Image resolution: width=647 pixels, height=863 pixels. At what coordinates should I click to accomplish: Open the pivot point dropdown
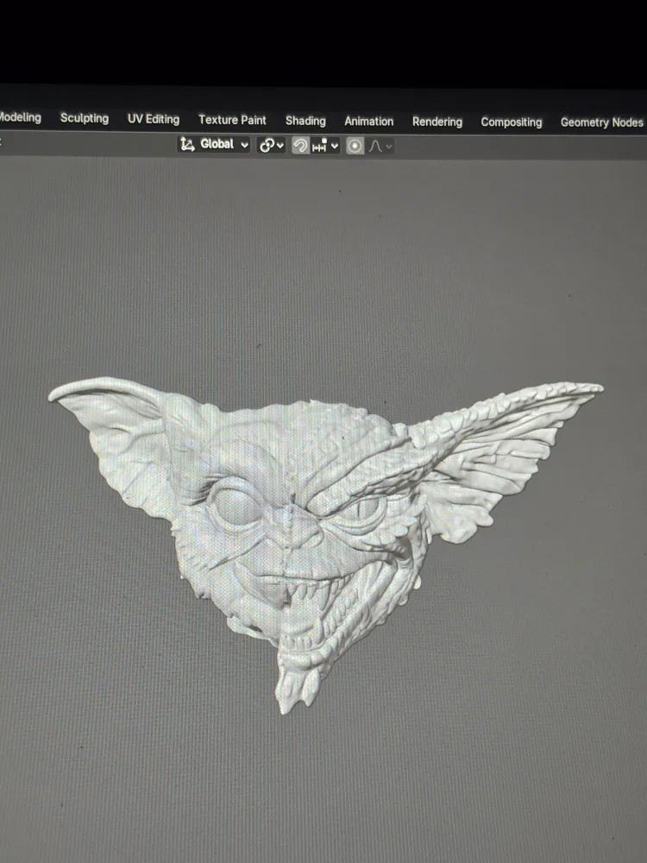click(271, 145)
